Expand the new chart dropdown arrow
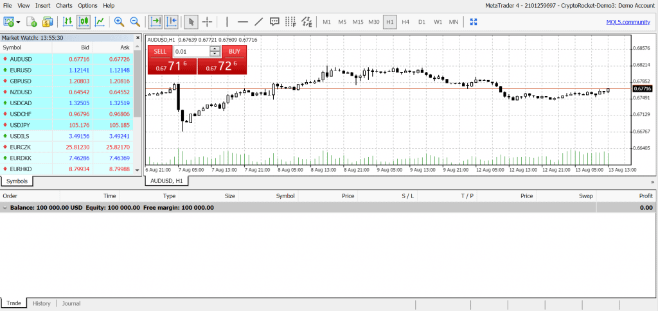This screenshot has width=658, height=311. [x=17, y=22]
